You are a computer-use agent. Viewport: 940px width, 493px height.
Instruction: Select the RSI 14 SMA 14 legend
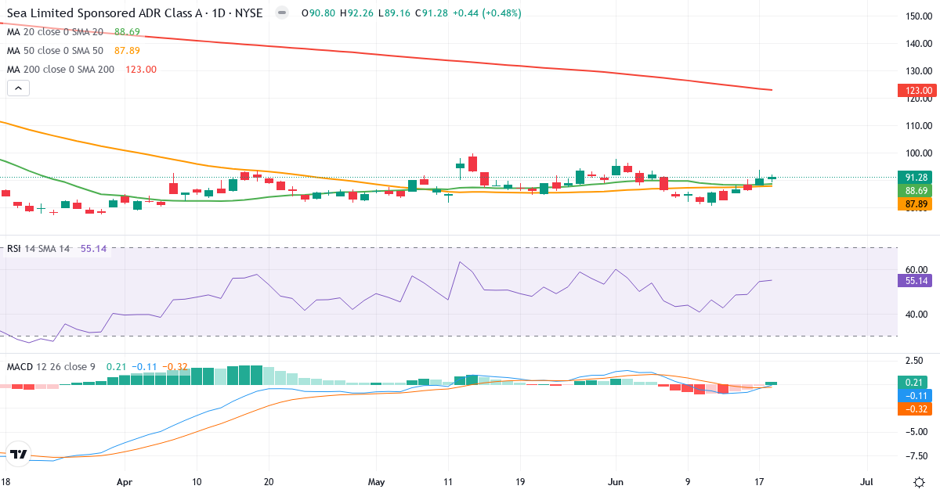[38, 248]
